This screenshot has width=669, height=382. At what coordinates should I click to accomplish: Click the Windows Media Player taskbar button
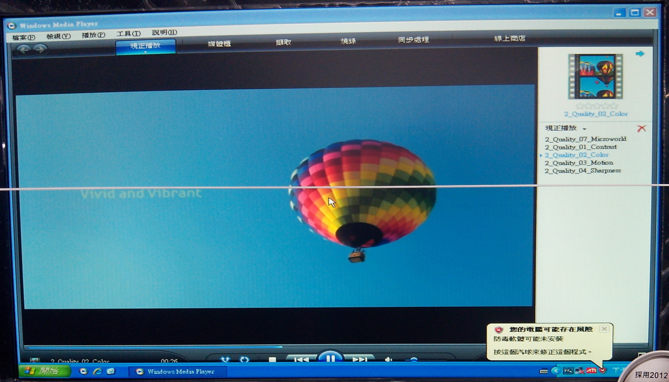(x=178, y=372)
